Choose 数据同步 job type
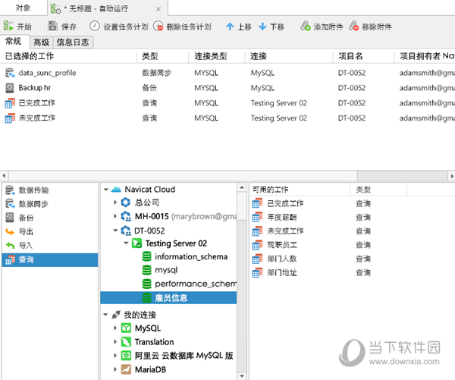The width and height of the screenshot is (455, 380). tap(50, 204)
